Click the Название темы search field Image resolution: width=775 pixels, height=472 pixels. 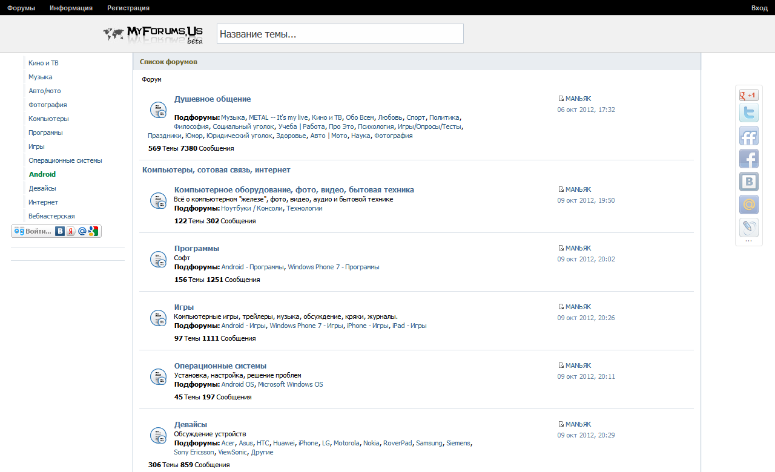click(x=340, y=34)
